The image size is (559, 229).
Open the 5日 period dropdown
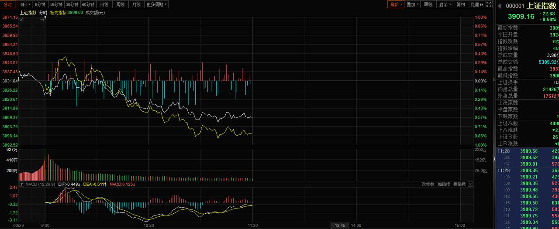[x=25, y=4]
